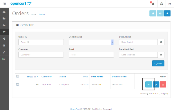This screenshot has height=110, width=174.
Task: Open Dashboard from the sidebar gauge icon
Action: click(x=4, y=12)
